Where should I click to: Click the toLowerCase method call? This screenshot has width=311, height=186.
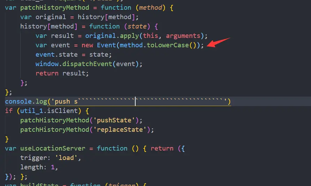(x=168, y=45)
